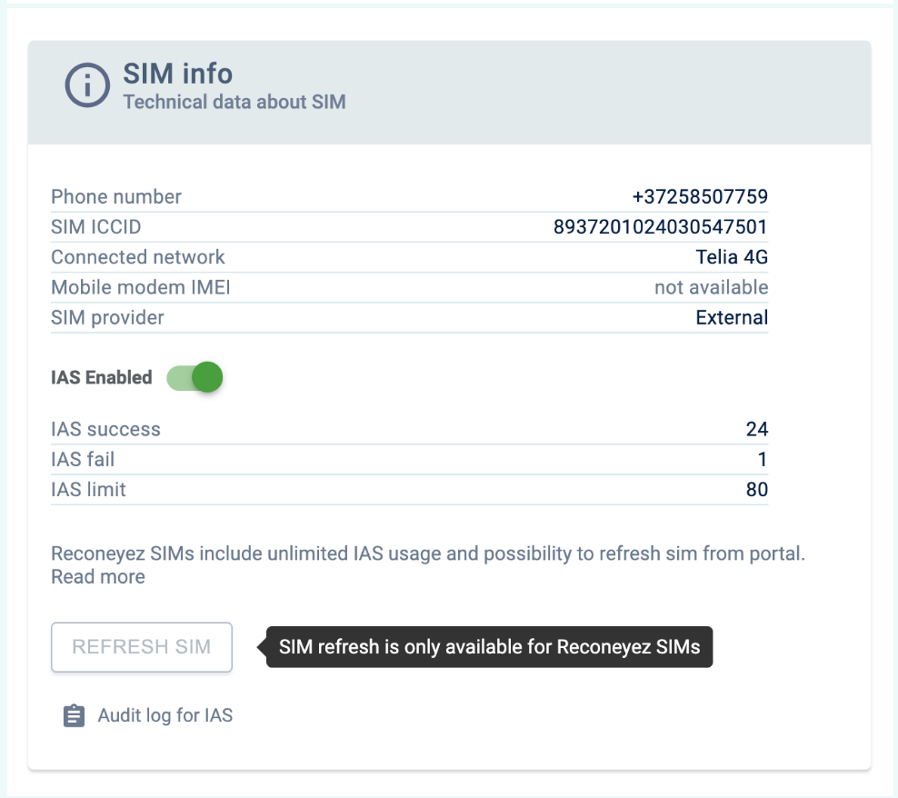Click the IAS success count 24
Image resolution: width=898 pixels, height=798 pixels.
(756, 429)
